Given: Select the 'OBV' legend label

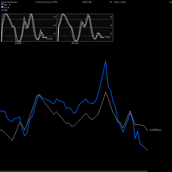Looking at the screenshot, I should (x=6, y=10).
